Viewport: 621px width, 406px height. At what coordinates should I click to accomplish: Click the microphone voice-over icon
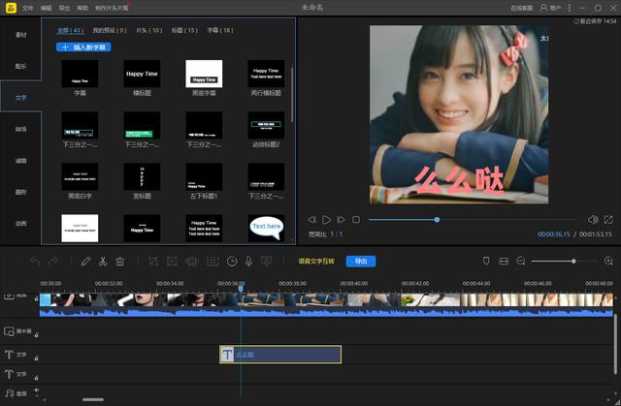click(248, 262)
